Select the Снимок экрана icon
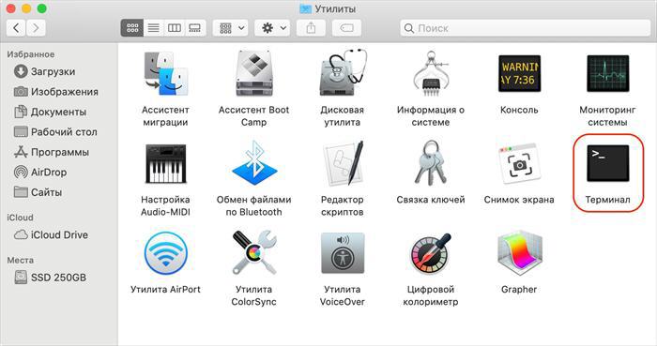The width and height of the screenshot is (657, 346). coord(519,163)
